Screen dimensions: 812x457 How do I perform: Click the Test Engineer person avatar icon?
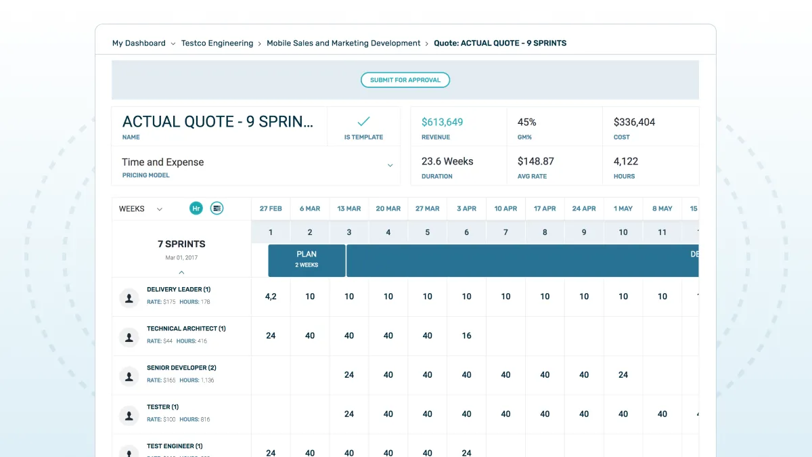pos(129,452)
